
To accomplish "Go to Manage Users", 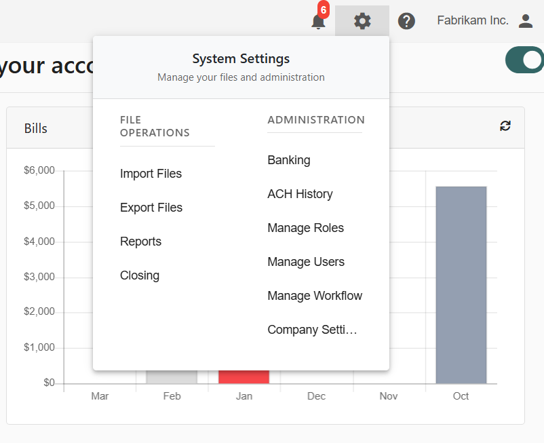I will (306, 262).
